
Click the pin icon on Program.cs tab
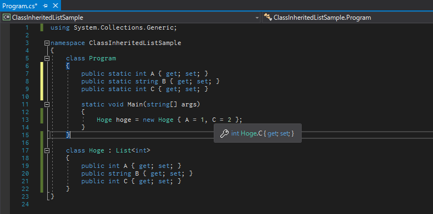tap(45, 5)
